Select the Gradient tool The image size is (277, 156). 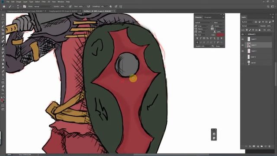[x=3, y=60]
